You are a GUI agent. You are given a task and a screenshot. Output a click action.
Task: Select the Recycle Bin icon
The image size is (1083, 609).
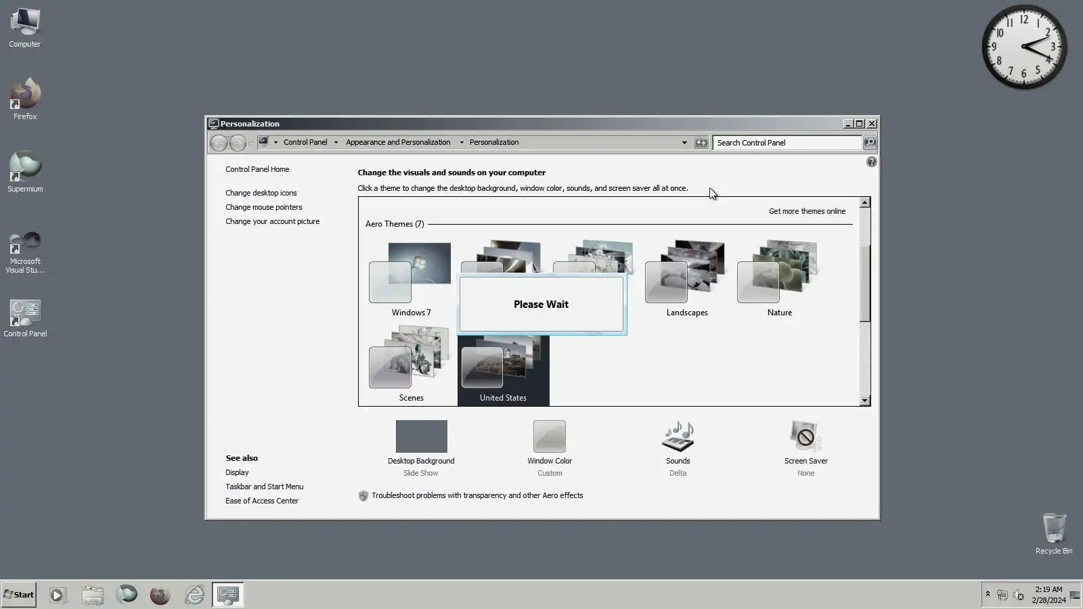(1054, 533)
